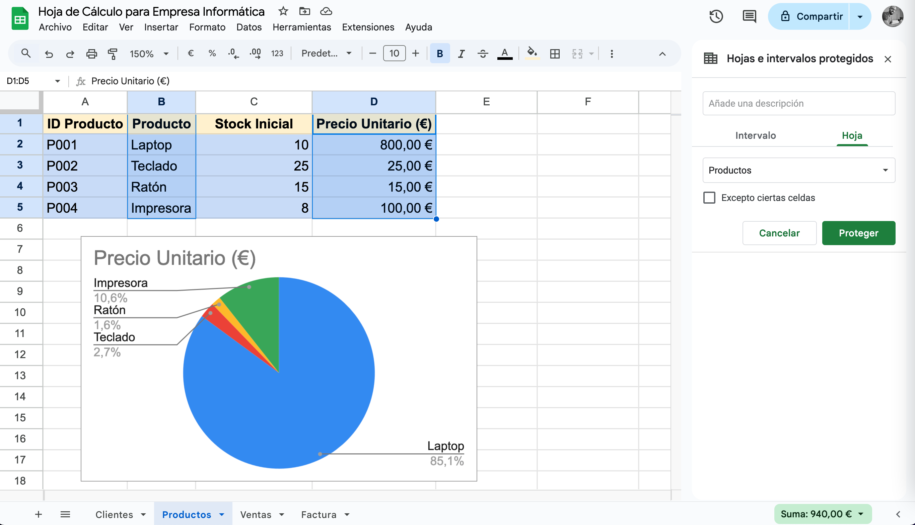915x525 pixels.
Task: Click the strikethrough formatting icon
Action: (482, 54)
